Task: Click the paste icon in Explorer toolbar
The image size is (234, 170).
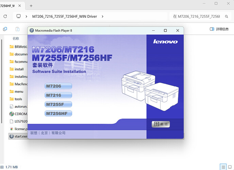Action: pyautogui.click(x=17, y=29)
